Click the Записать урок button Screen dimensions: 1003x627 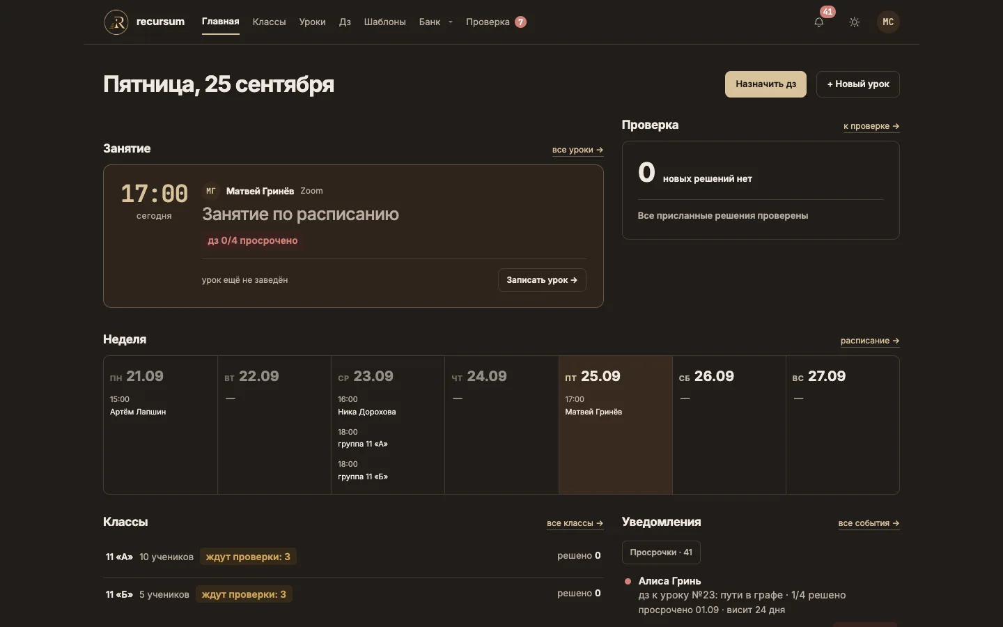(542, 280)
